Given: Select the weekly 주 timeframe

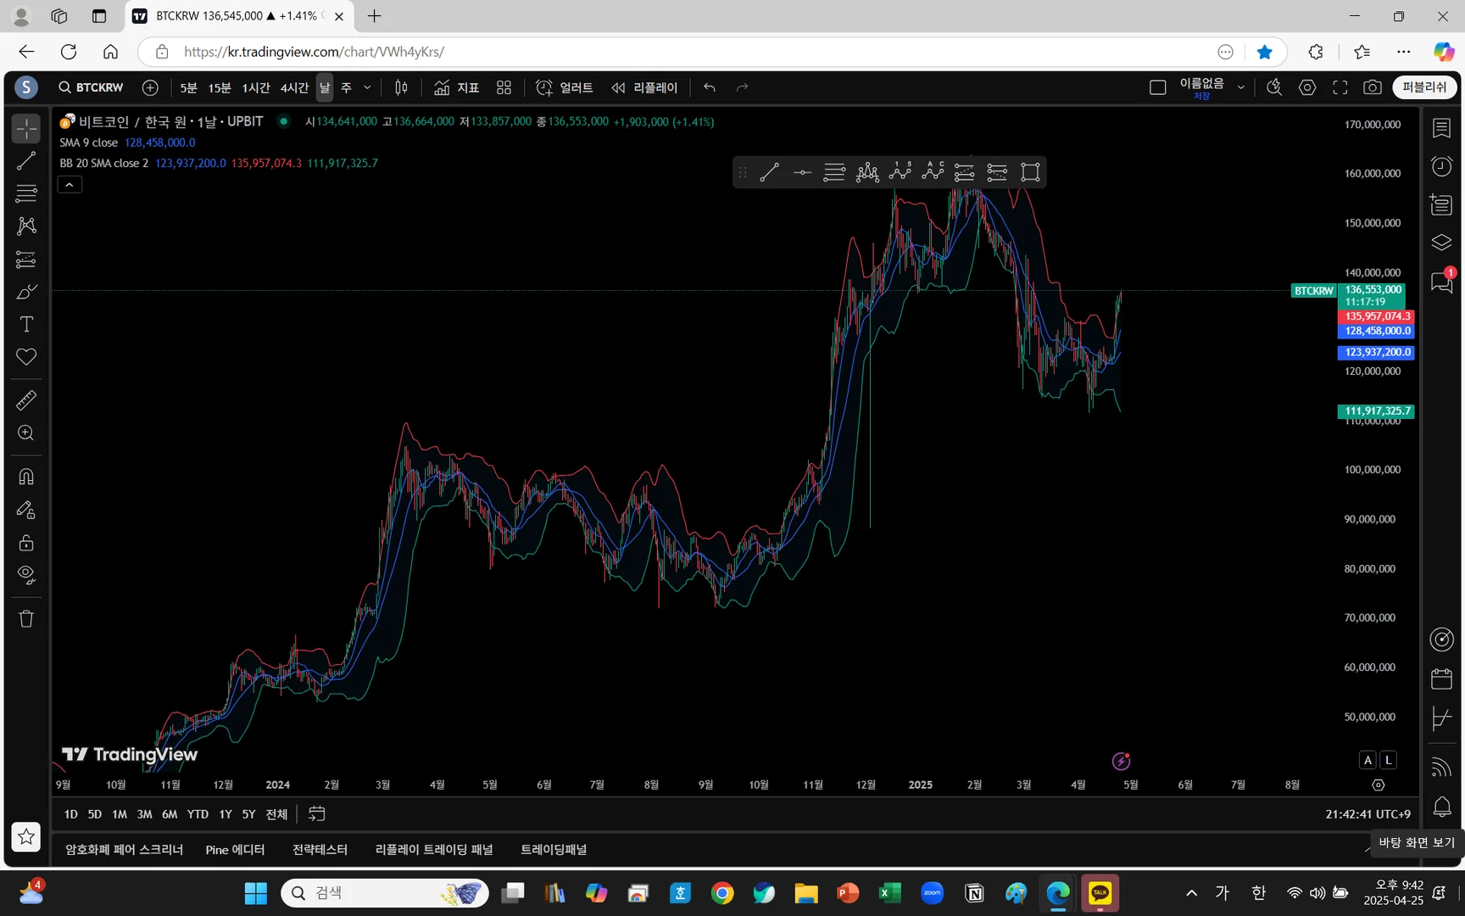Looking at the screenshot, I should (346, 87).
